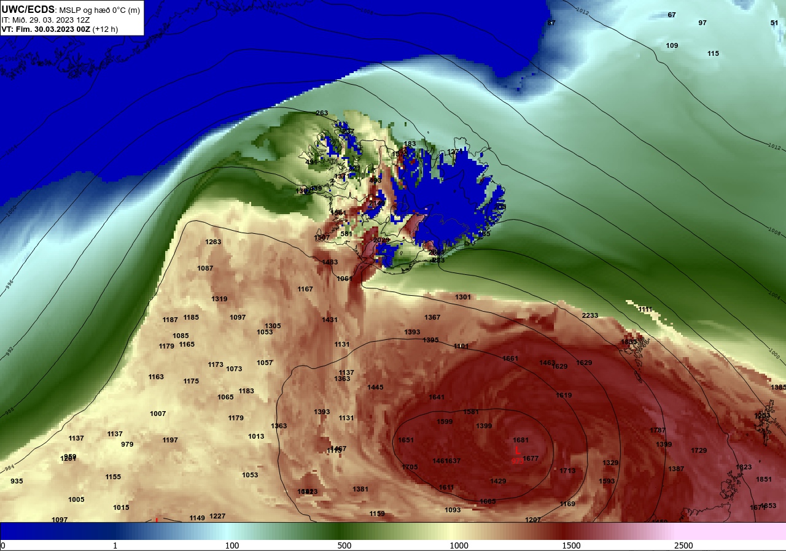
Task: Click the 1681 value above the low
Action: 521,440
